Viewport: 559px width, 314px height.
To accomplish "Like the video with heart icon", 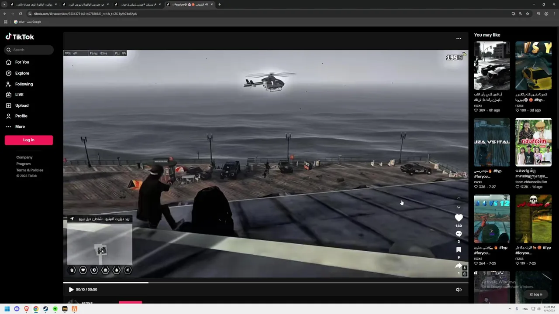I will point(459,218).
